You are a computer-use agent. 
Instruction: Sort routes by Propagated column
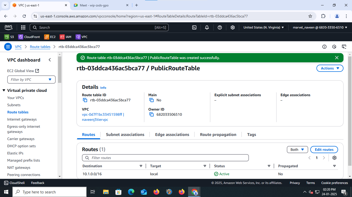click(x=334, y=166)
